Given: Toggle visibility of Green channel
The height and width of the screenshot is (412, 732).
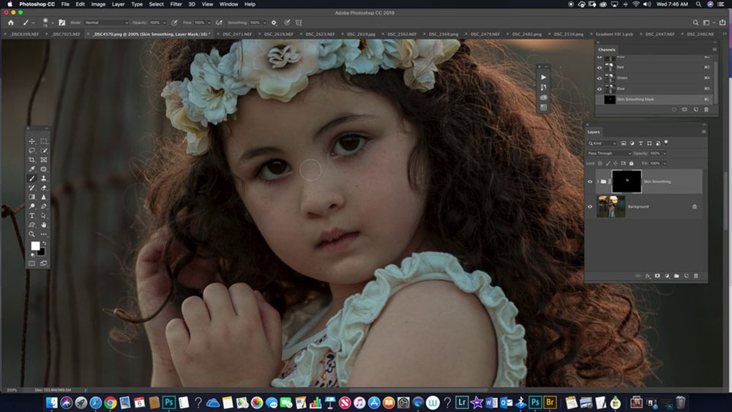Looking at the screenshot, I should (600, 78).
